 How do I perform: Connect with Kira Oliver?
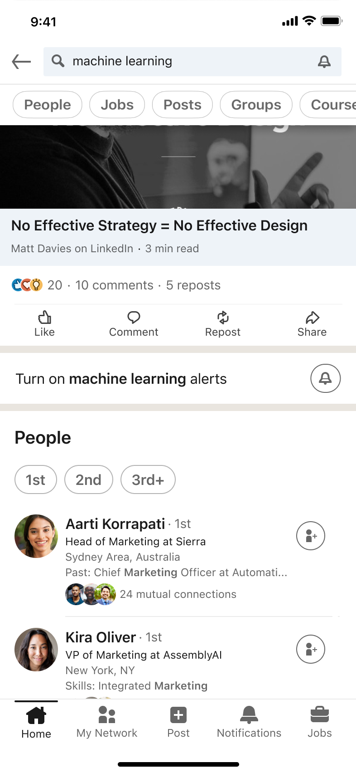(x=311, y=649)
